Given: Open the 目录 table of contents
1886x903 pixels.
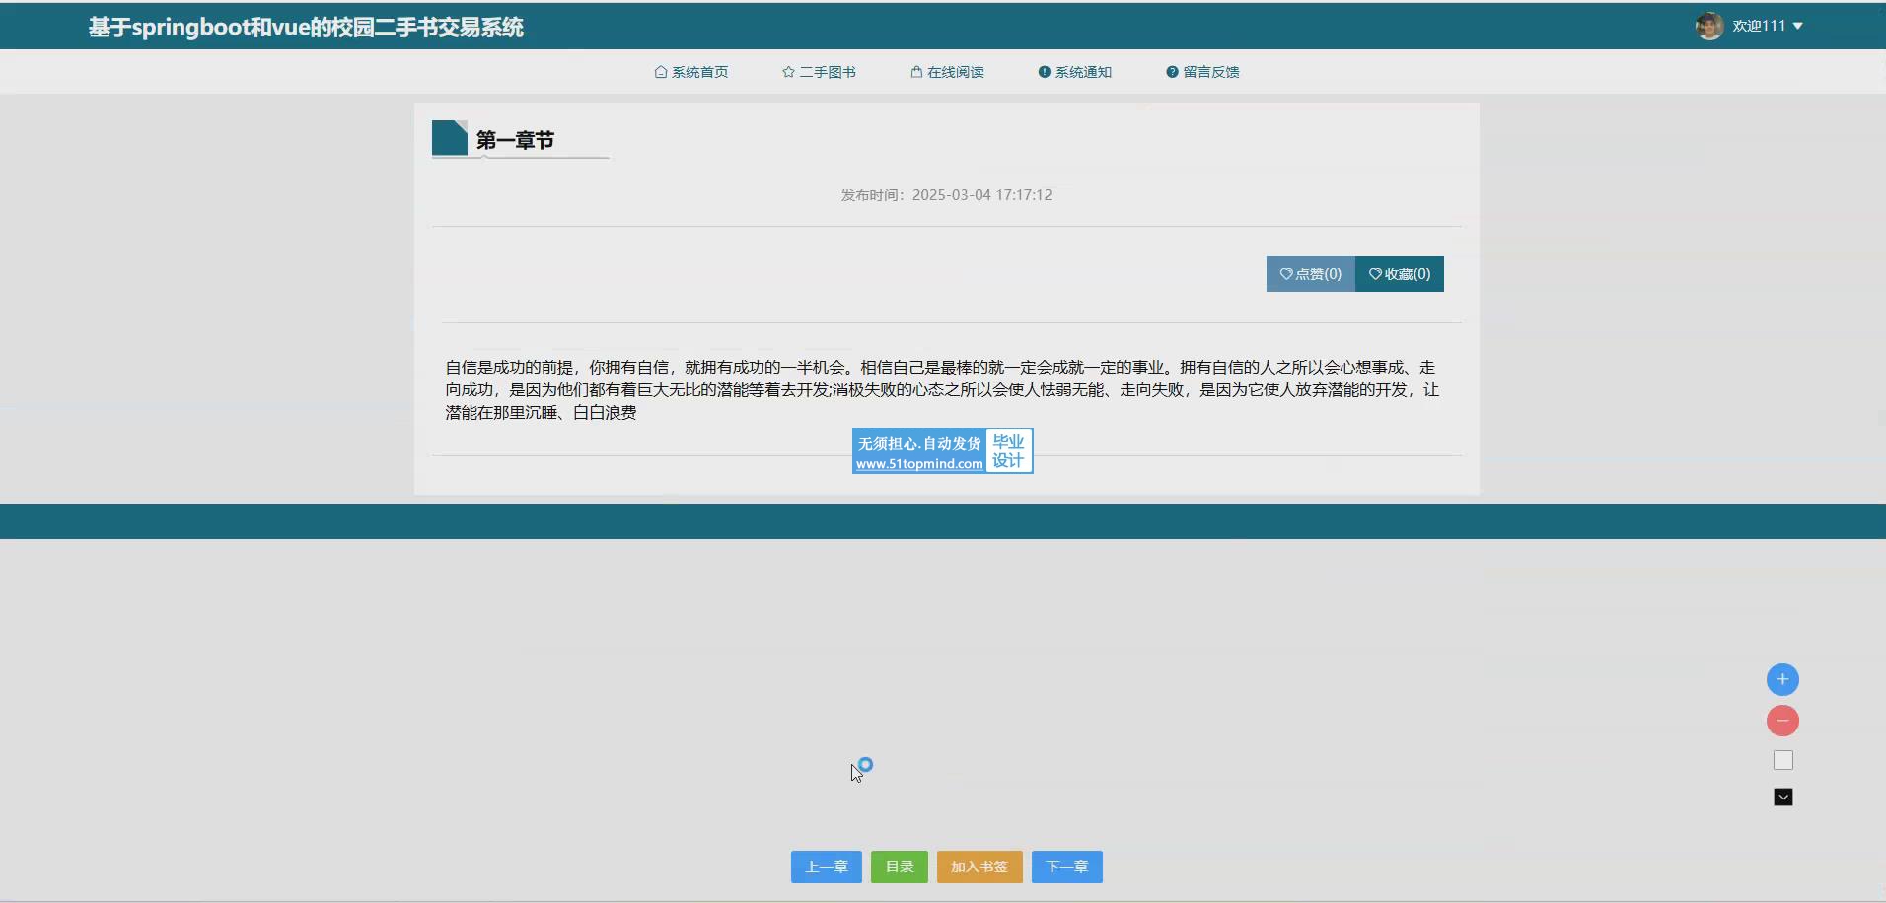Looking at the screenshot, I should [899, 867].
